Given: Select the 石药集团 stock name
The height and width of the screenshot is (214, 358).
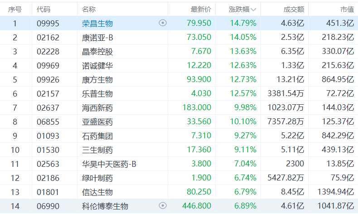Looking at the screenshot, I should pos(97,136).
